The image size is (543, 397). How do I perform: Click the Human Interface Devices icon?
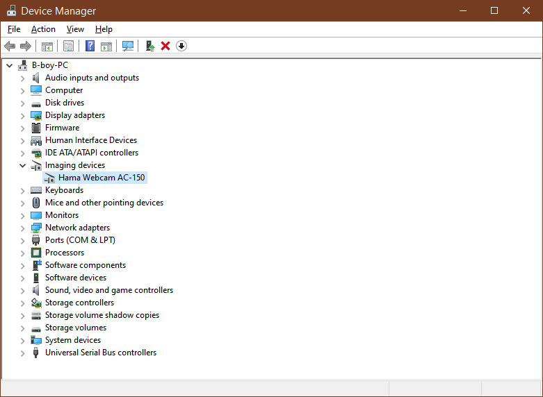[36, 140]
